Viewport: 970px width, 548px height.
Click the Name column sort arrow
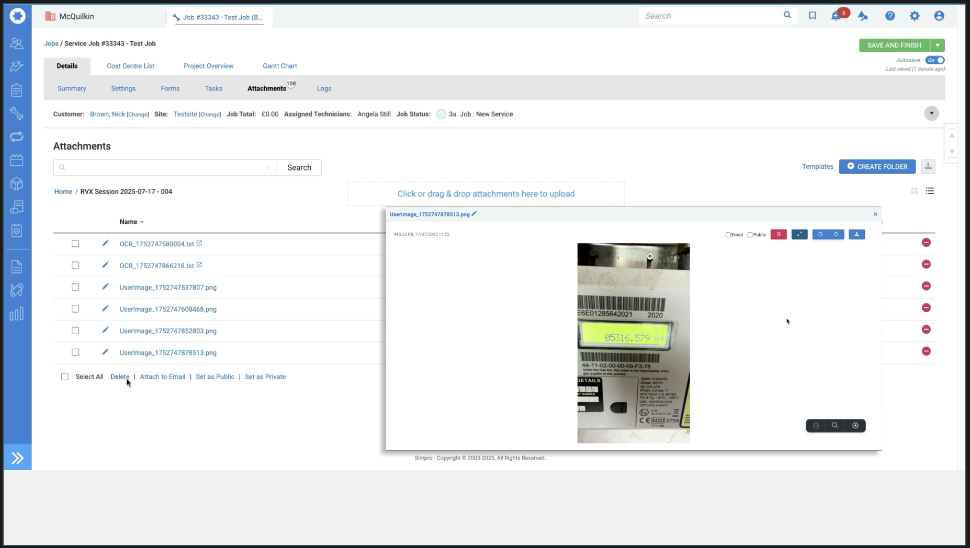click(142, 222)
